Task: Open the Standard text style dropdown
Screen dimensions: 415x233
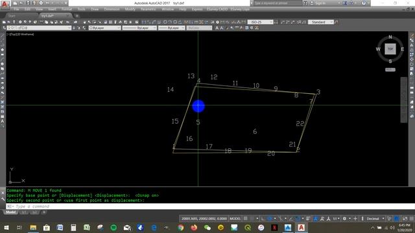Action: [320, 22]
